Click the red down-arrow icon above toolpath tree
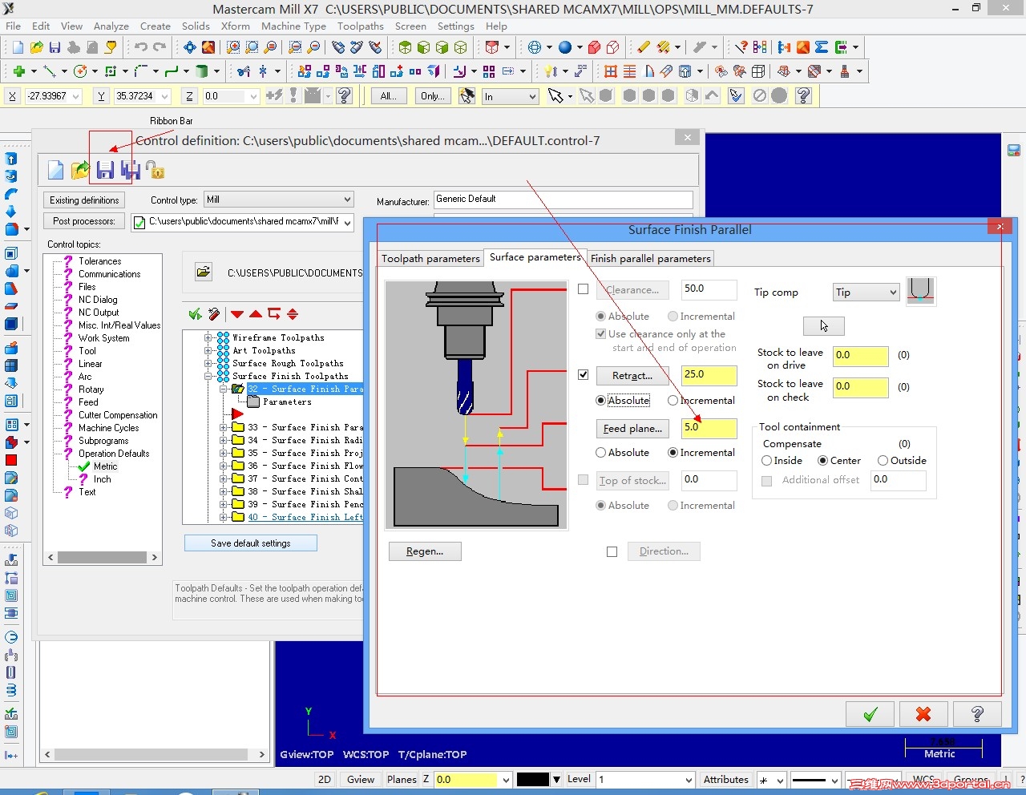Image resolution: width=1026 pixels, height=795 pixels. point(237,314)
